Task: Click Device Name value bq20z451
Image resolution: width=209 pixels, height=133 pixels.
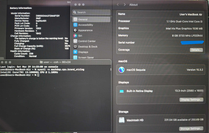Action: coord(41,21)
